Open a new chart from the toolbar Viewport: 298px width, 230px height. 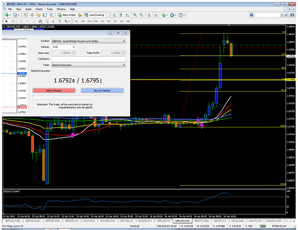coord(7,15)
